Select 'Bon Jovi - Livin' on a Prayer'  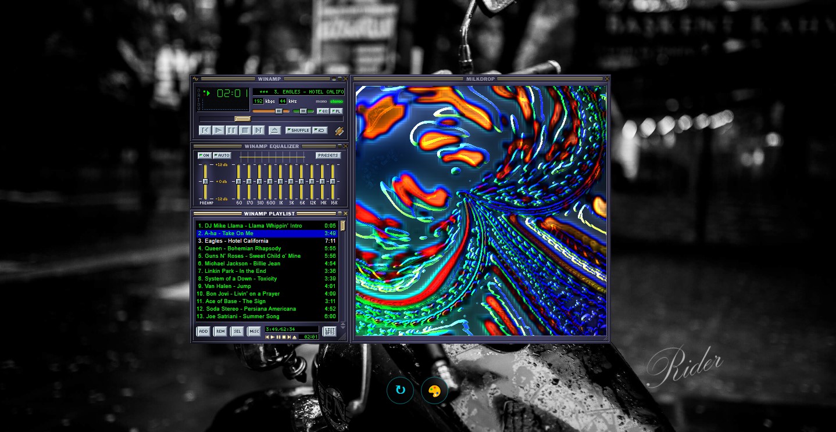(x=267, y=294)
